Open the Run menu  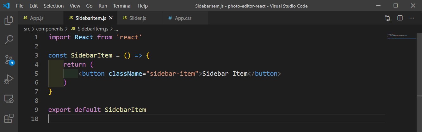coord(103,6)
